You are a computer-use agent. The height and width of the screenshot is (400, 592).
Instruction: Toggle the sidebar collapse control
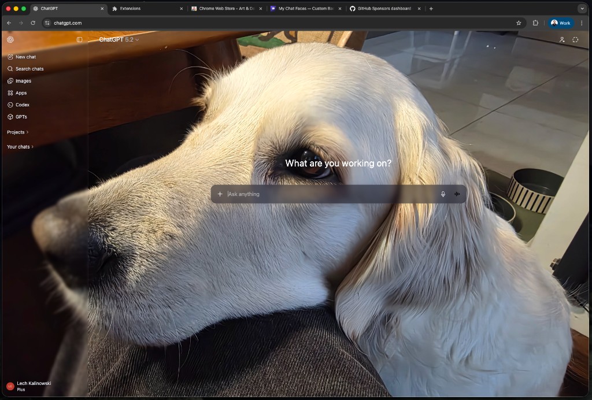pyautogui.click(x=80, y=39)
